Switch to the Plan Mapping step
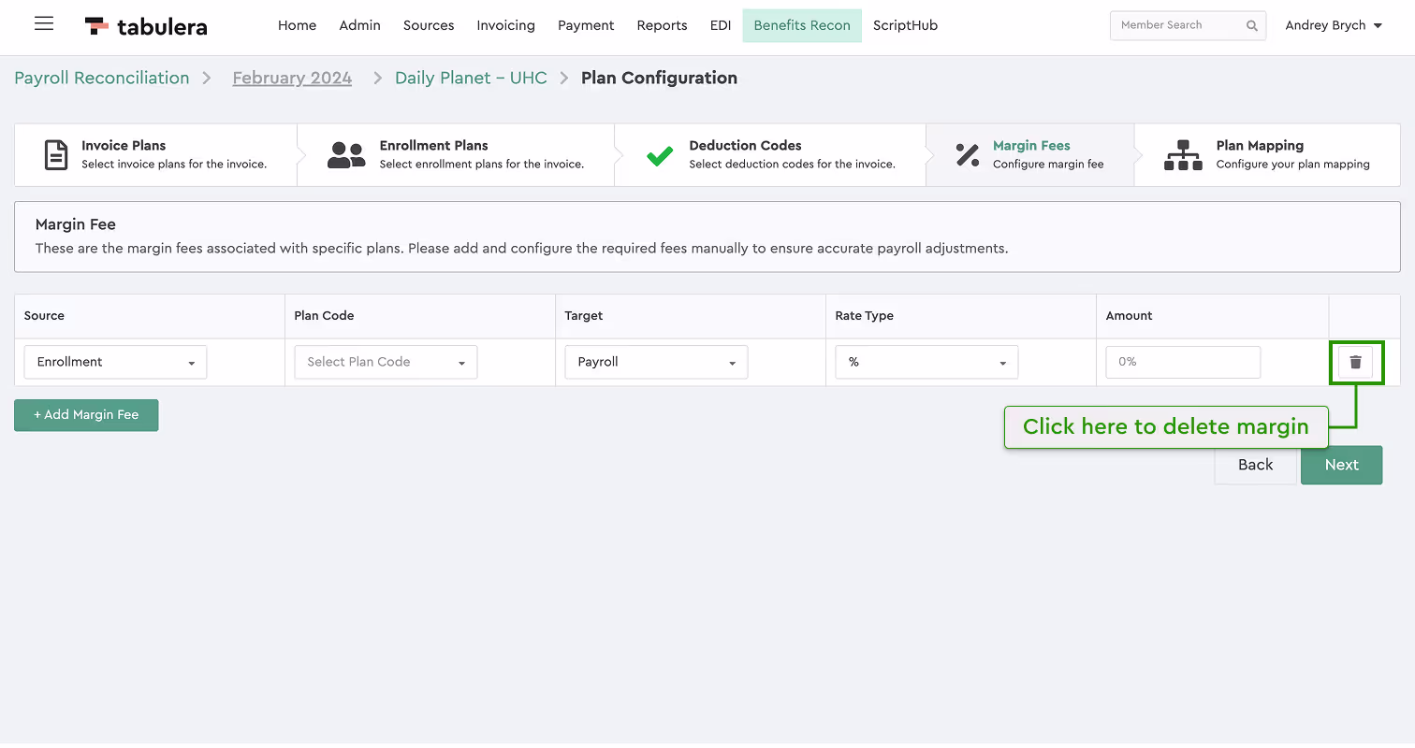 pyautogui.click(x=1267, y=154)
